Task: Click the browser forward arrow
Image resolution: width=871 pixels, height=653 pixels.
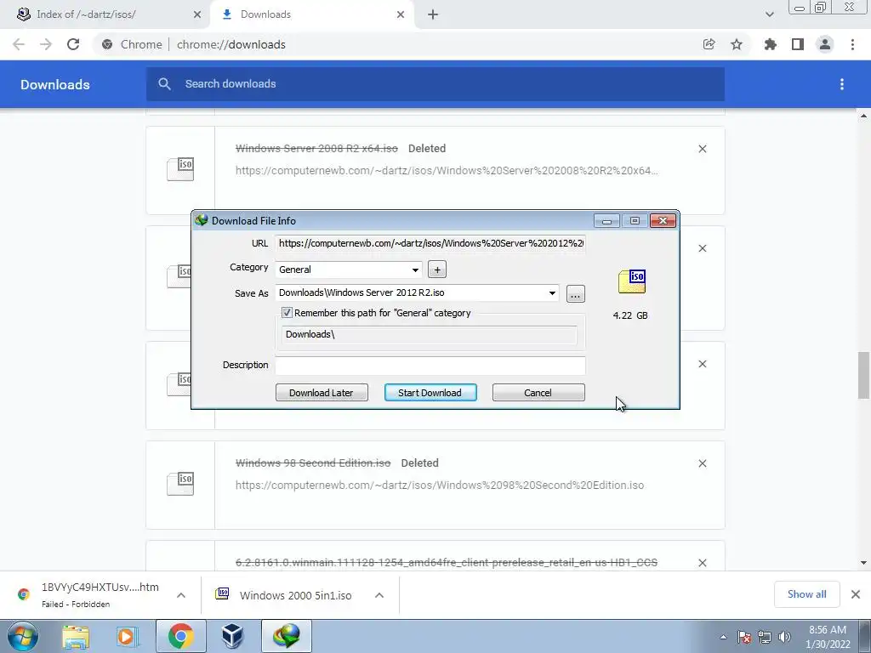Action: coord(46,44)
